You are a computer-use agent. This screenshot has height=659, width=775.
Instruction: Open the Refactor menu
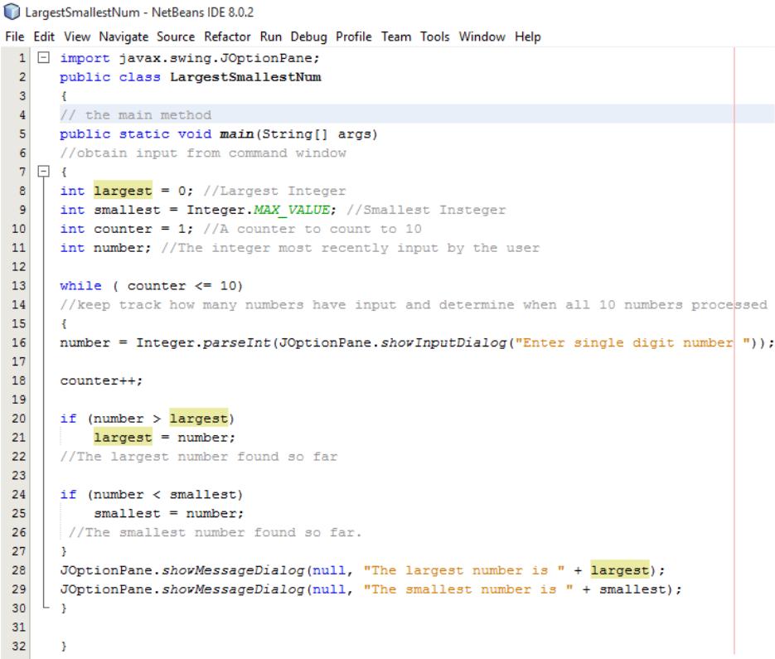click(227, 36)
